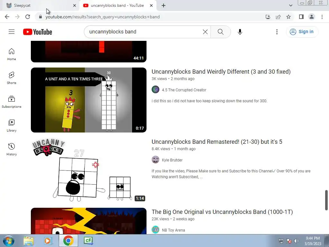329x247 pixels.
Task: Go to Home in sidebar
Action: pyautogui.click(x=12, y=54)
